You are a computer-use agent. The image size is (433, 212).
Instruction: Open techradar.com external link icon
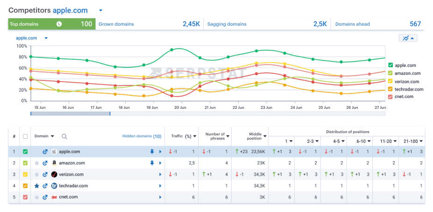[x=45, y=186]
